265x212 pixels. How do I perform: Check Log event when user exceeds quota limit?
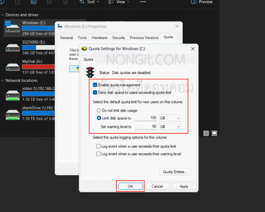(x=98, y=146)
